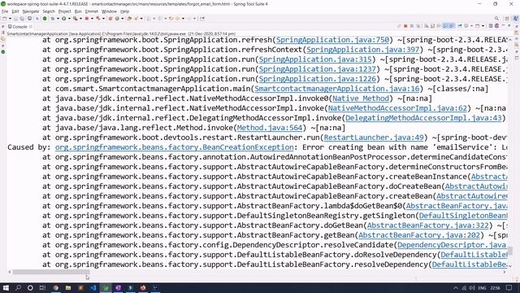Click the green Boot Dashboard toolbar icon

point(45,19)
